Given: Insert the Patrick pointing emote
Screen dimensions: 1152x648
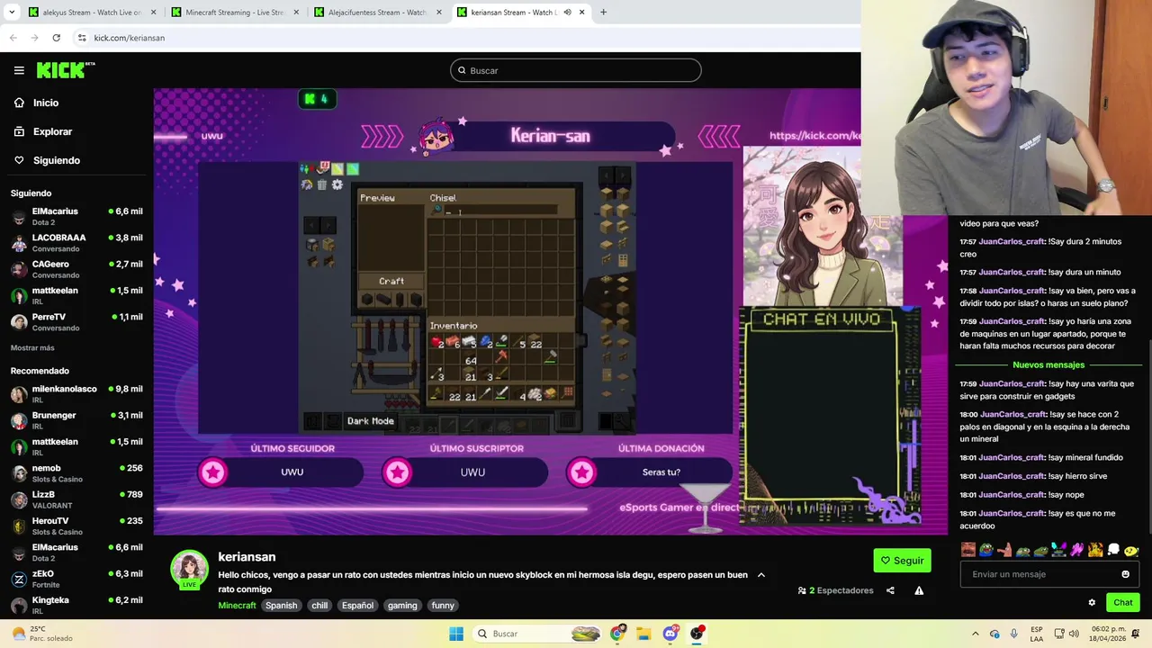Looking at the screenshot, I should click(x=1004, y=549).
